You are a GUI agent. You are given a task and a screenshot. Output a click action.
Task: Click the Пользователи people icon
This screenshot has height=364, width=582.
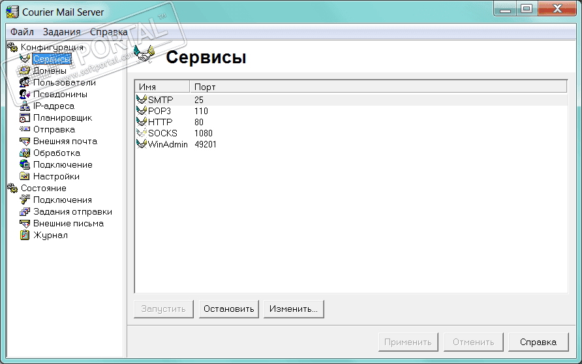[x=25, y=82]
